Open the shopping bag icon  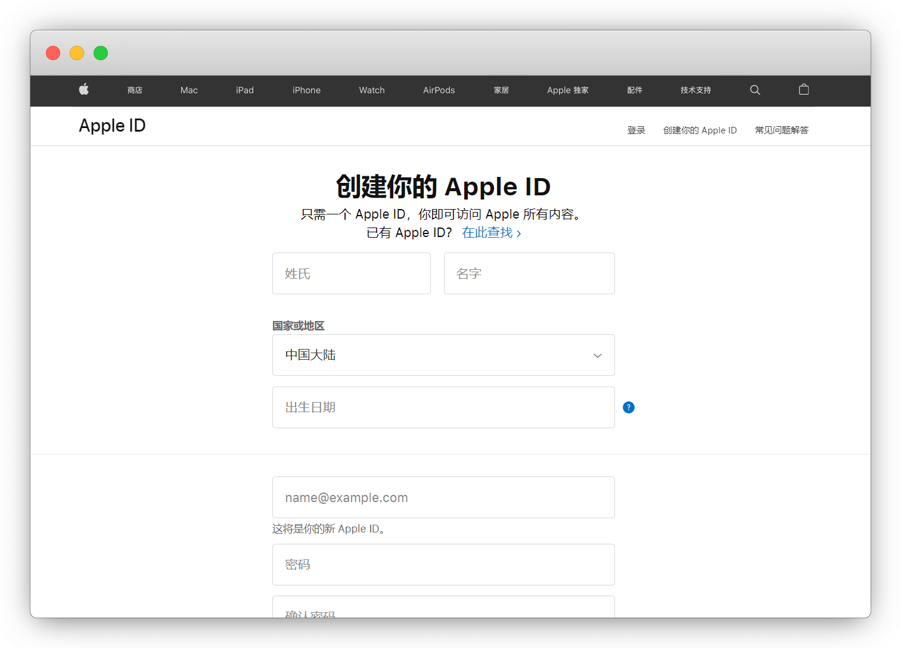804,90
